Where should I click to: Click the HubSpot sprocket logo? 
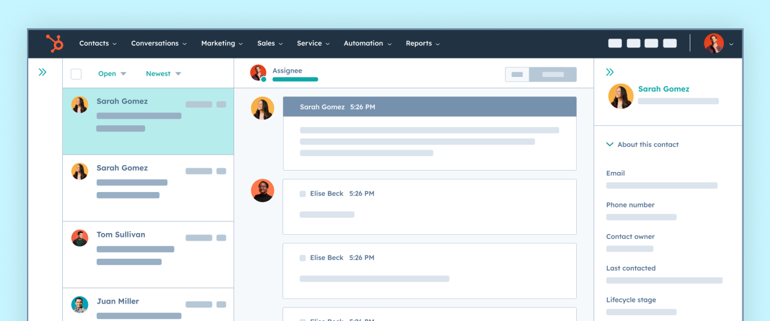pyautogui.click(x=54, y=44)
